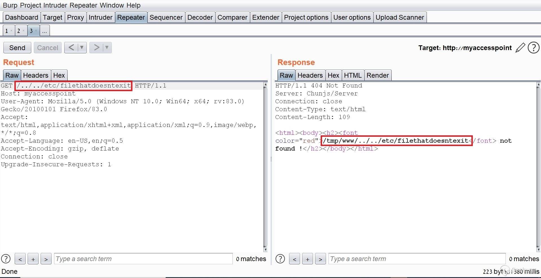Select Repeater tab number 2

coord(19,31)
